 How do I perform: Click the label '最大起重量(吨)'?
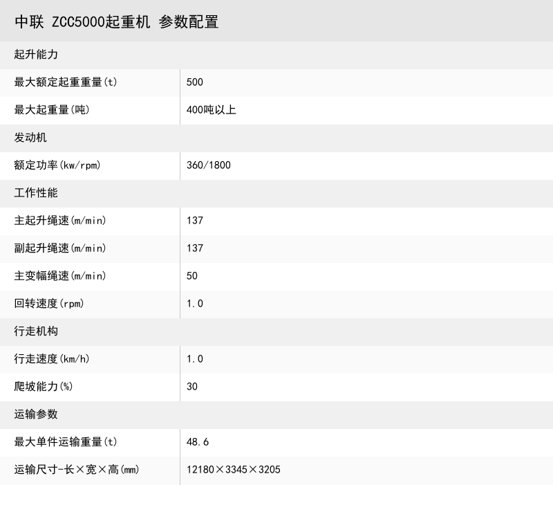[x=52, y=110]
